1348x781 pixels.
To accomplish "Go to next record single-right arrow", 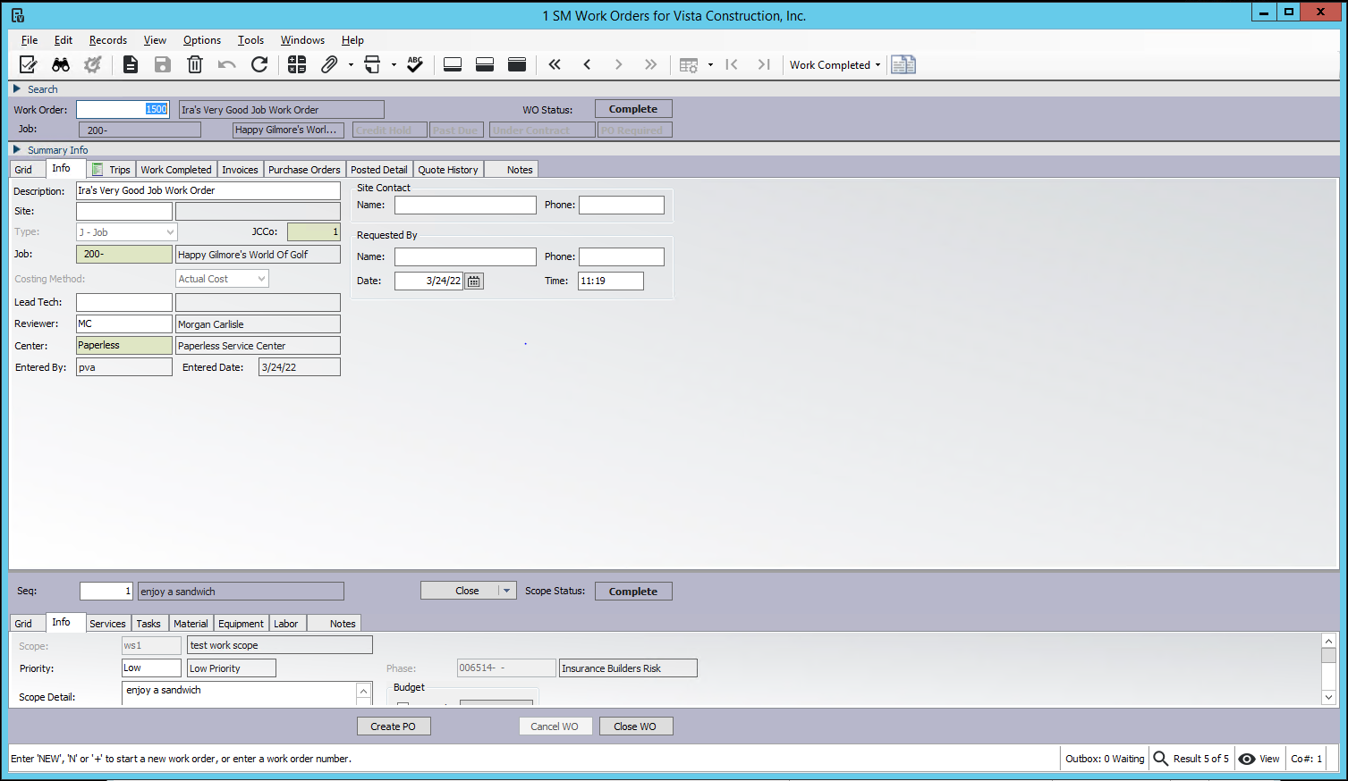I will pos(618,64).
